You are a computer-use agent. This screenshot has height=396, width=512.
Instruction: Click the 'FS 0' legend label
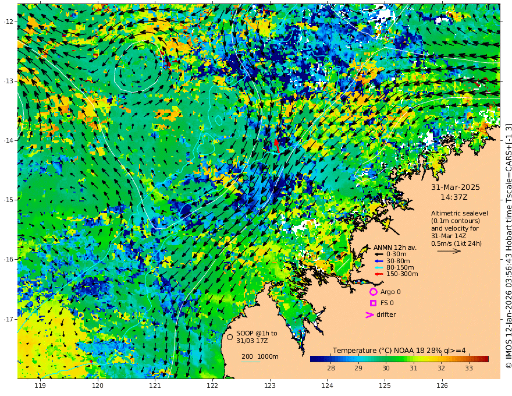tap(387, 303)
